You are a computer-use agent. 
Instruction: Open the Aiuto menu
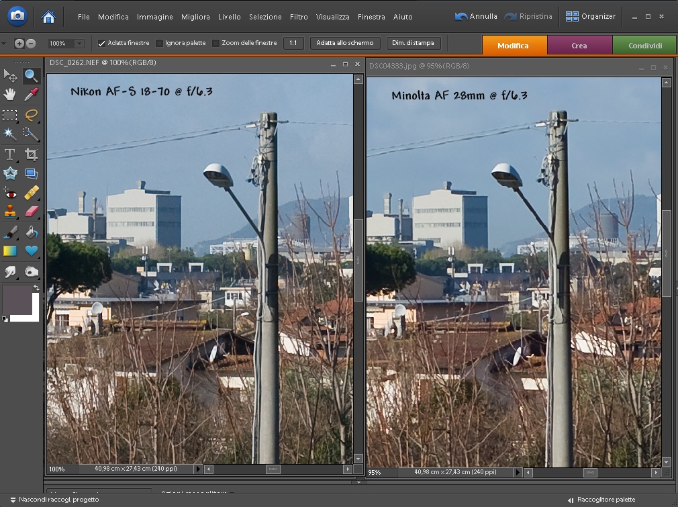[x=403, y=17]
